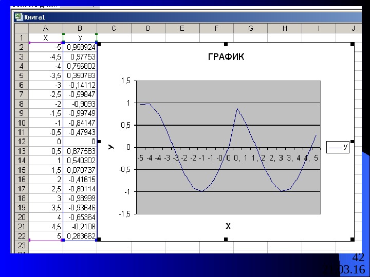
Task: Click cell A3 with value -4,5
Action: (x=46, y=56)
